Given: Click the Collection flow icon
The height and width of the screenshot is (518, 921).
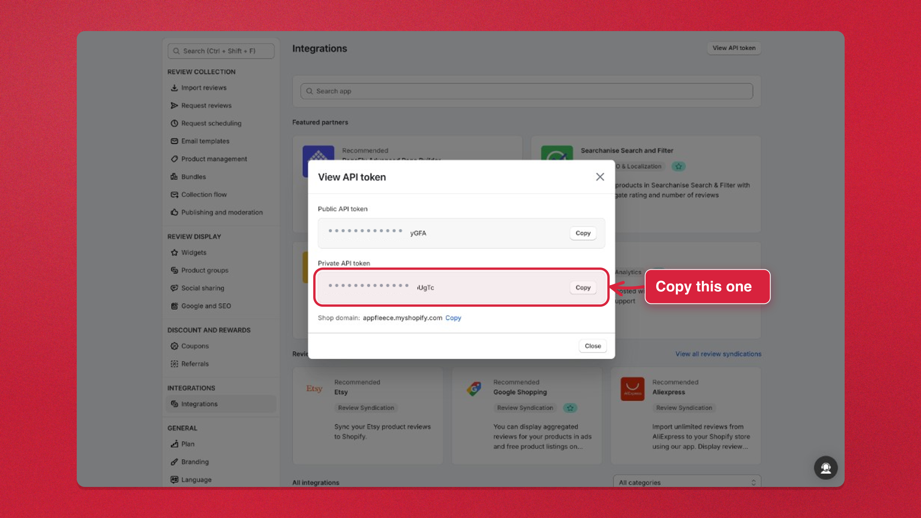Looking at the screenshot, I should click(174, 195).
